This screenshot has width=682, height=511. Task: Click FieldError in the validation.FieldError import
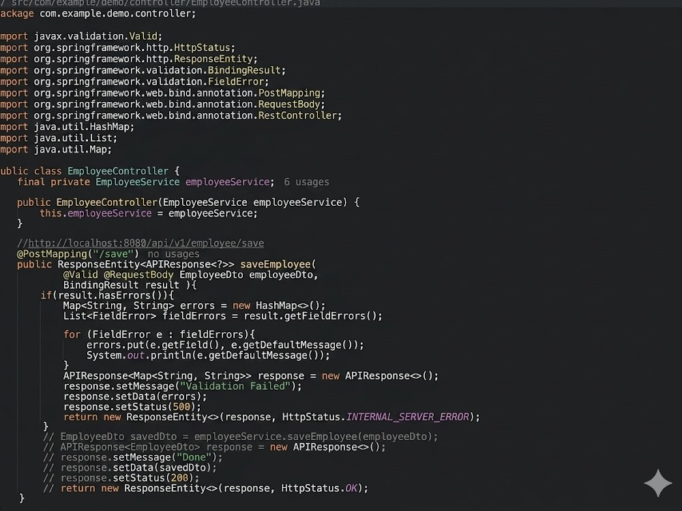(236, 81)
